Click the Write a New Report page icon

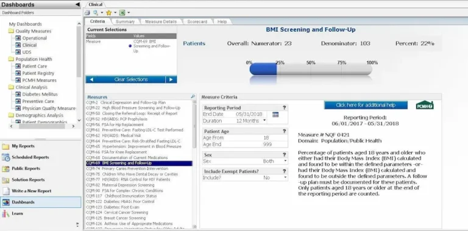(x=5, y=191)
